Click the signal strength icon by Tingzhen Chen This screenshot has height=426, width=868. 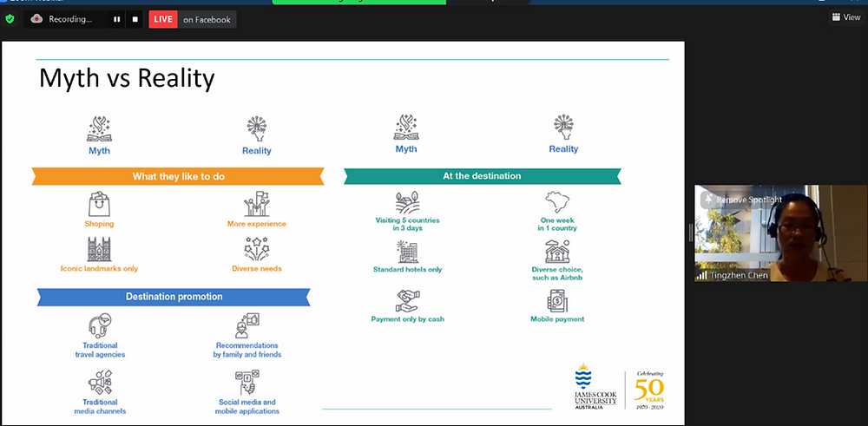click(702, 275)
